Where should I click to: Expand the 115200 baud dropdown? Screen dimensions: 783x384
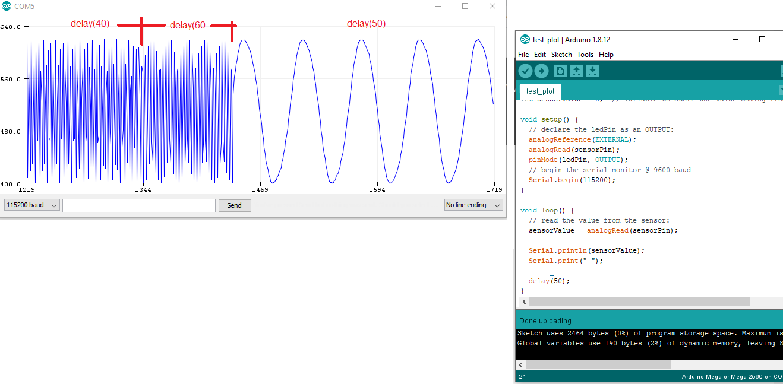[x=32, y=205]
